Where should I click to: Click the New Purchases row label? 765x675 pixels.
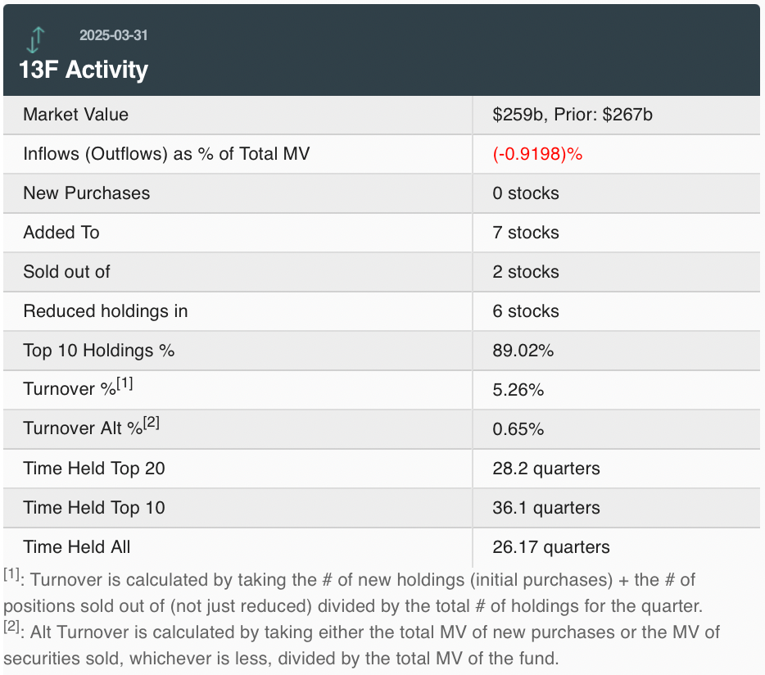click(x=86, y=193)
